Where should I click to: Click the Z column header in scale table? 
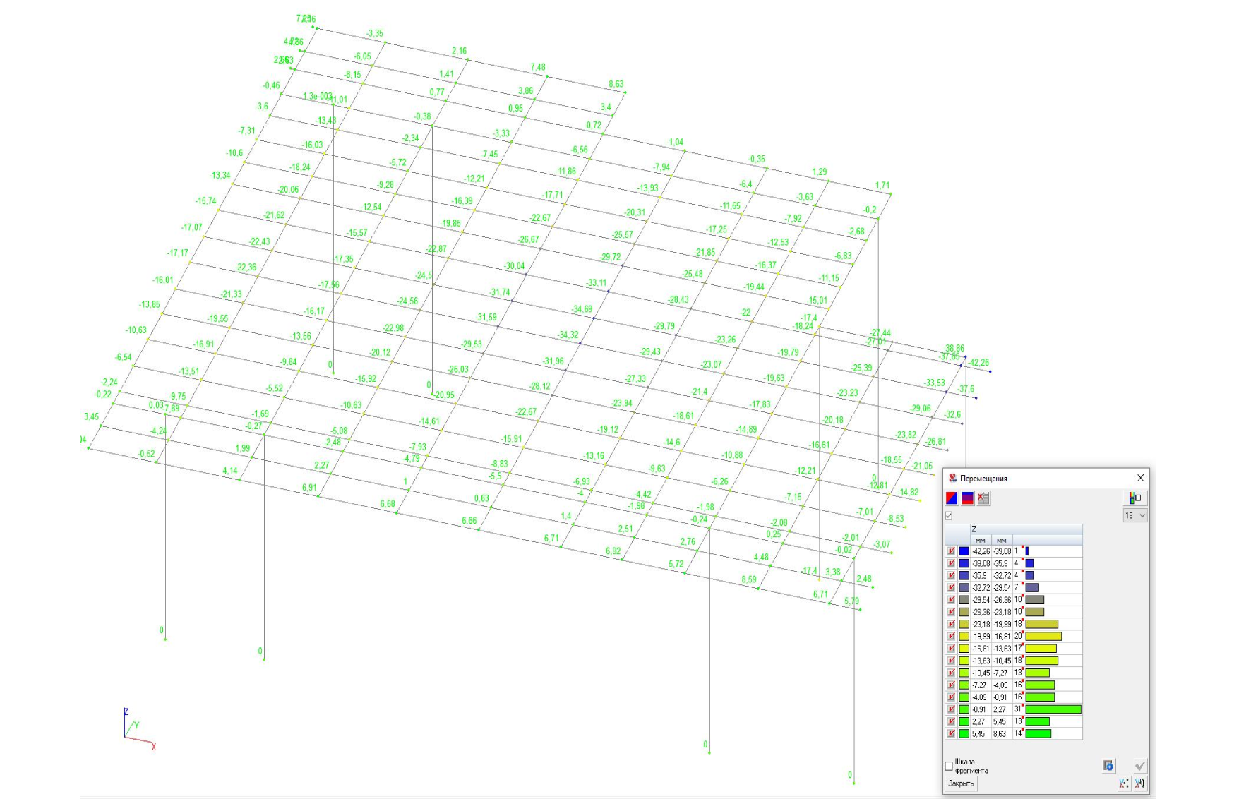[1026, 529]
